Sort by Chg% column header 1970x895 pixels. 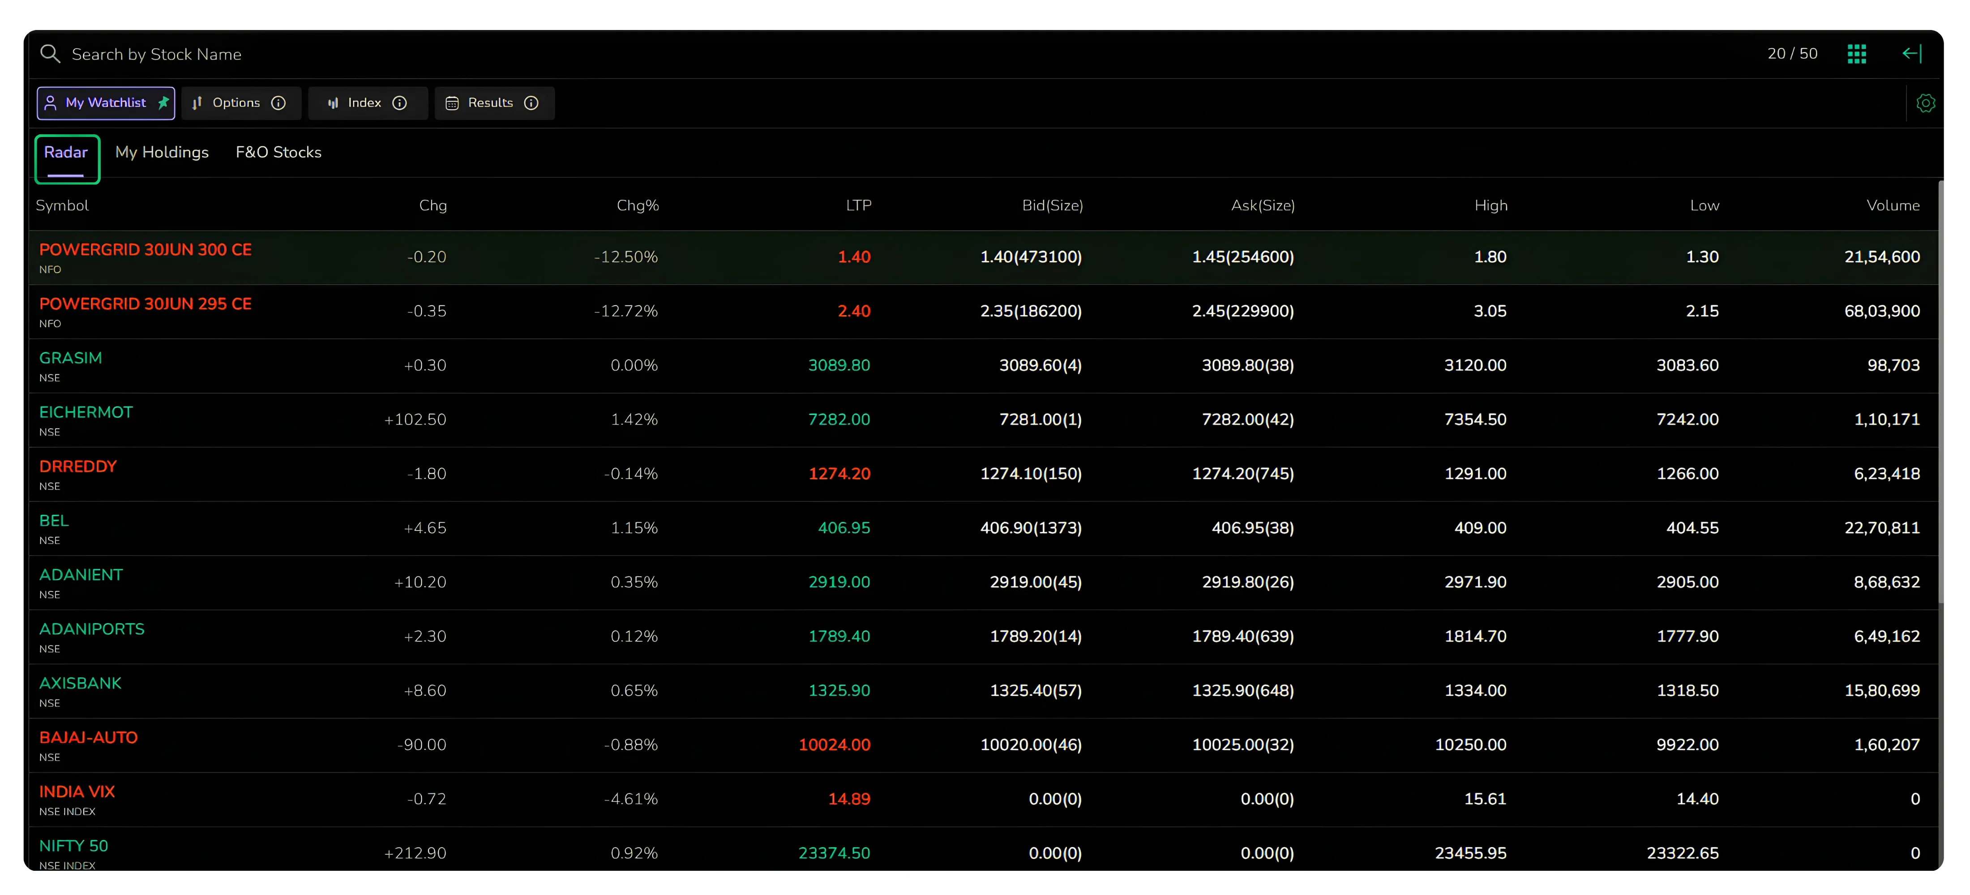638,205
